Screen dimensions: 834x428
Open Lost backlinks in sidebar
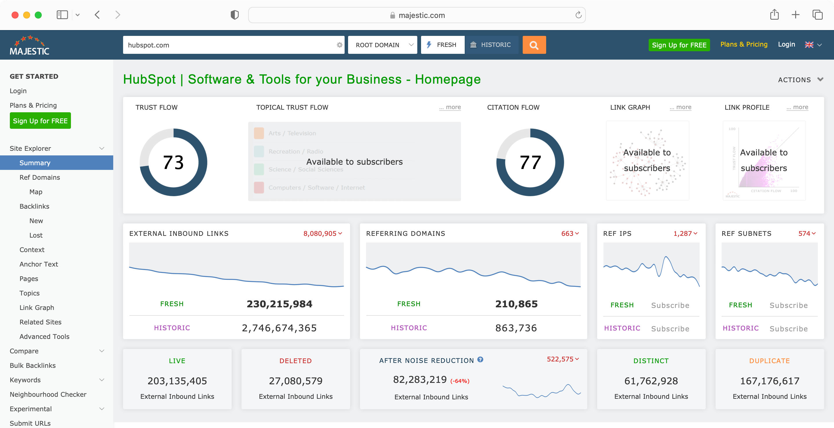[36, 235]
